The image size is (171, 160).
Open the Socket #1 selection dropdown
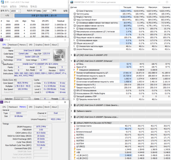pyautogui.click(x=22, y=99)
